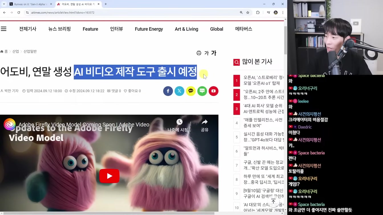Open the 인터뷰 menu
This screenshot has height=215, width=383.
click(117, 29)
